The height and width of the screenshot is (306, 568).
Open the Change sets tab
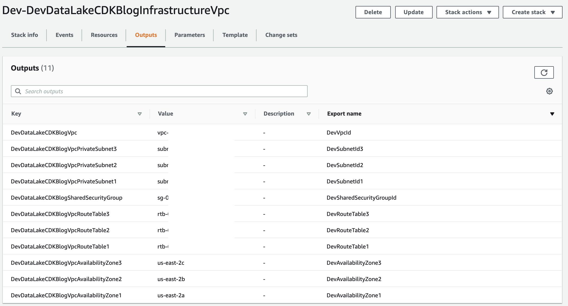click(281, 35)
